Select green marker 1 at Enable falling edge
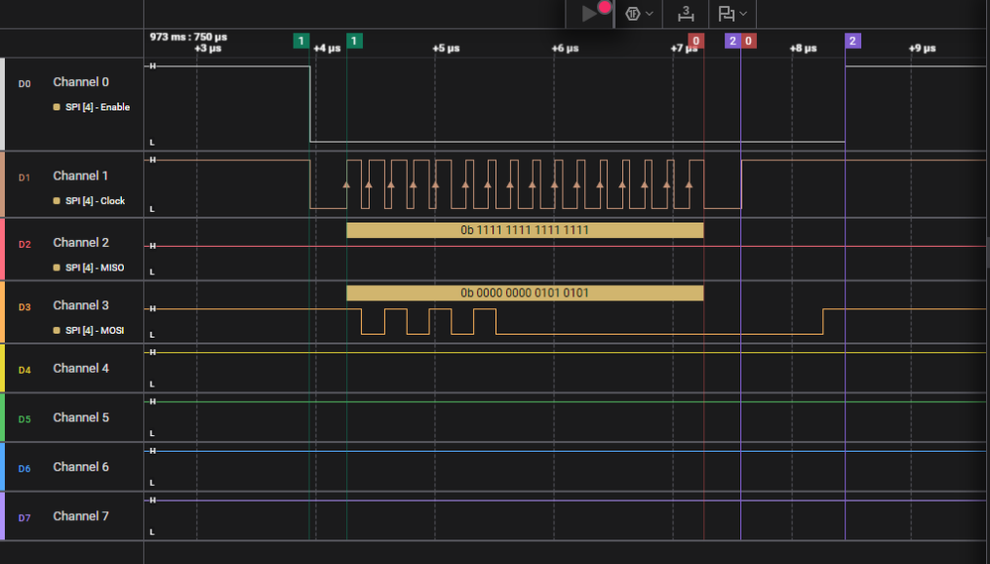Image resolution: width=990 pixels, height=564 pixels. pyautogui.click(x=302, y=41)
